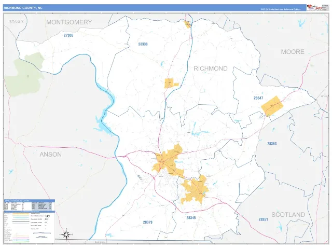
Task: Click the 'MONTGOMERY' county label
Action: [69, 22]
